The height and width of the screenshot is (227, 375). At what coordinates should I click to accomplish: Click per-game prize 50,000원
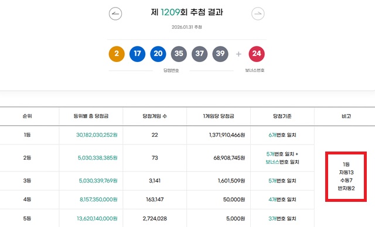pos(234,200)
